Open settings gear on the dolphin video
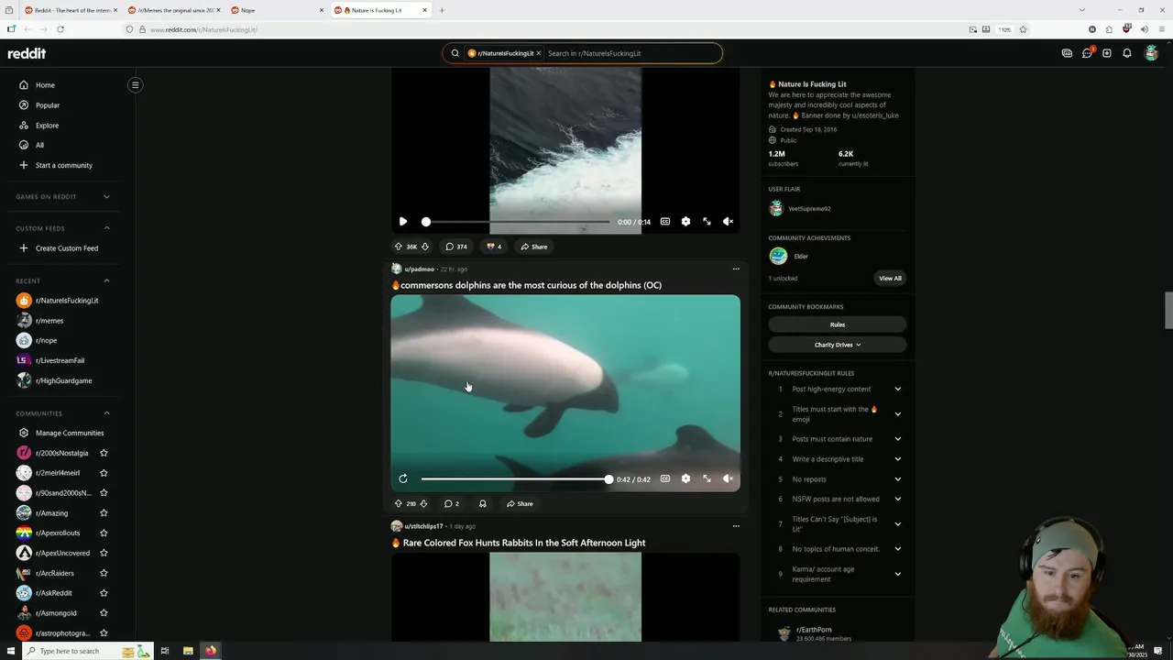The height and width of the screenshot is (660, 1173). click(x=685, y=479)
